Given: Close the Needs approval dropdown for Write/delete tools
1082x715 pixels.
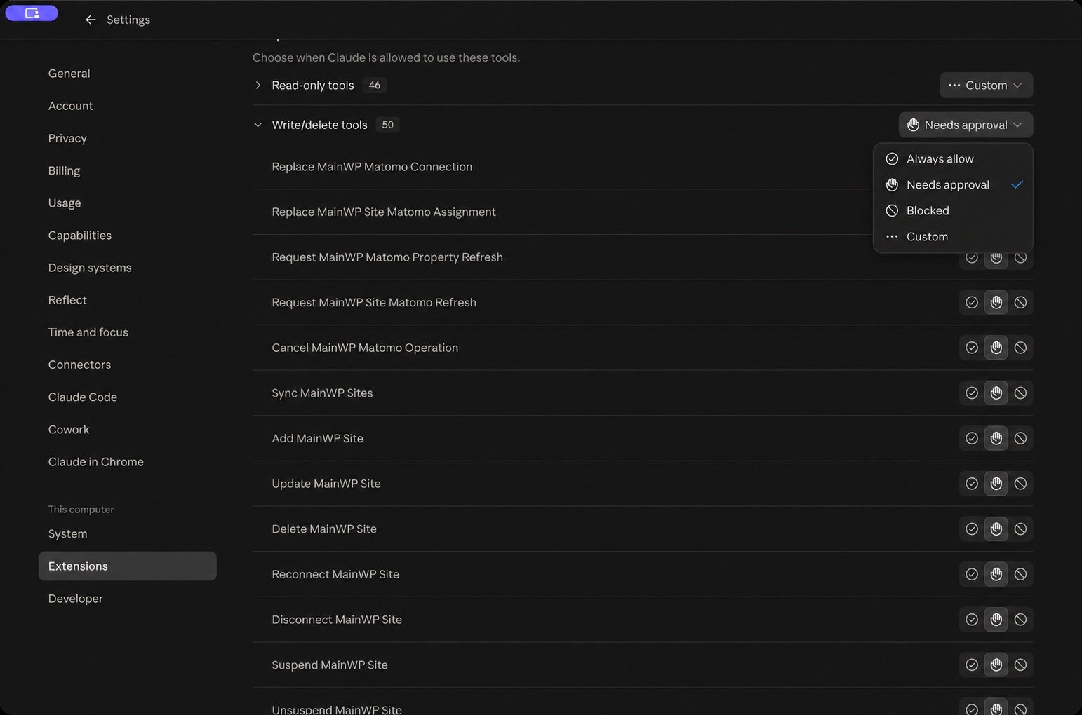Looking at the screenshot, I should pos(966,125).
